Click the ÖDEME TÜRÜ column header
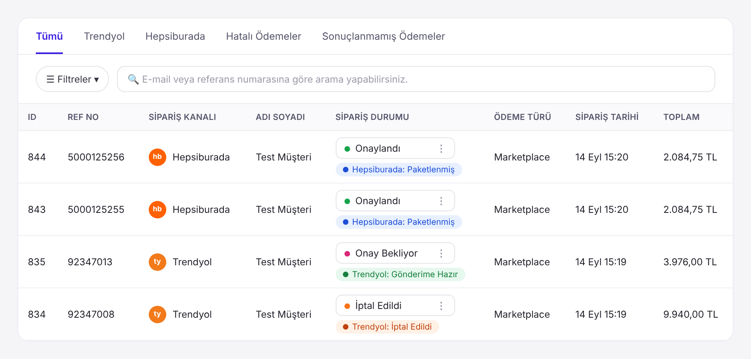Viewport: 751px width, 359px height. click(x=522, y=117)
